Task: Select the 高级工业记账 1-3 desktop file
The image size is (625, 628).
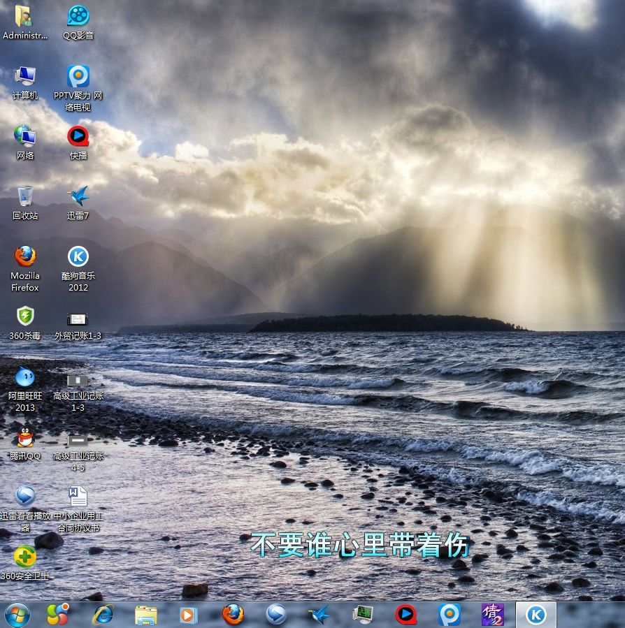Action: click(x=78, y=393)
